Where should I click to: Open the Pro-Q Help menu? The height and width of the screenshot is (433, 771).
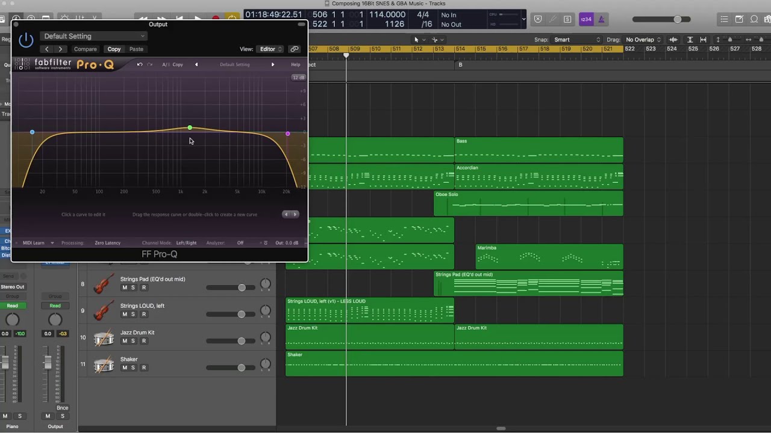click(x=295, y=64)
